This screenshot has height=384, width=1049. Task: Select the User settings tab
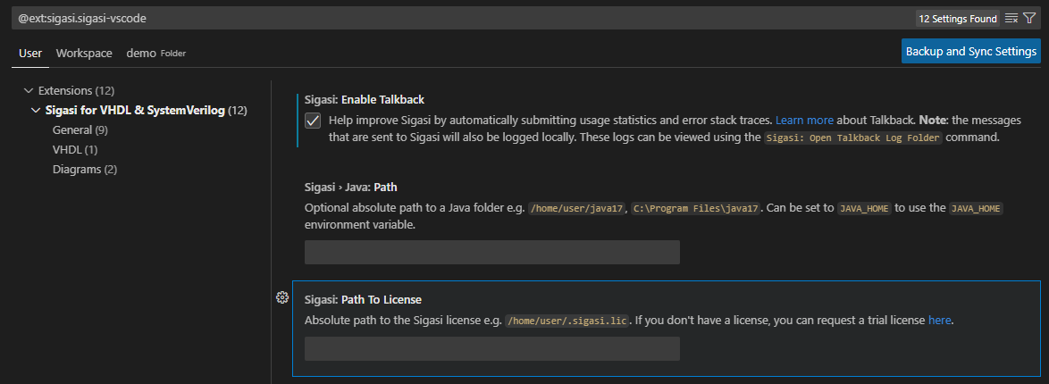pyautogui.click(x=30, y=54)
